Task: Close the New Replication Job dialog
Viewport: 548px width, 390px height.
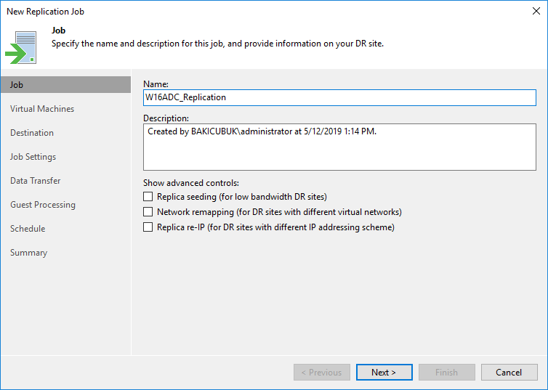Action: pyautogui.click(x=536, y=11)
